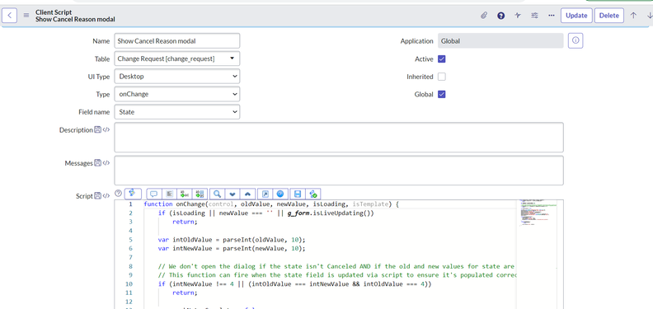This screenshot has width=653, height=309.
Task: Check the Inherited checkbox
Action: [x=442, y=77]
